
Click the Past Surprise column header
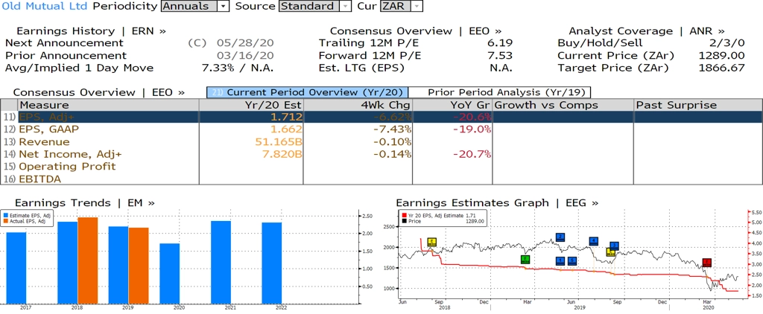[698, 105]
